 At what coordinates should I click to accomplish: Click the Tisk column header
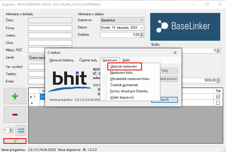(218, 91)
